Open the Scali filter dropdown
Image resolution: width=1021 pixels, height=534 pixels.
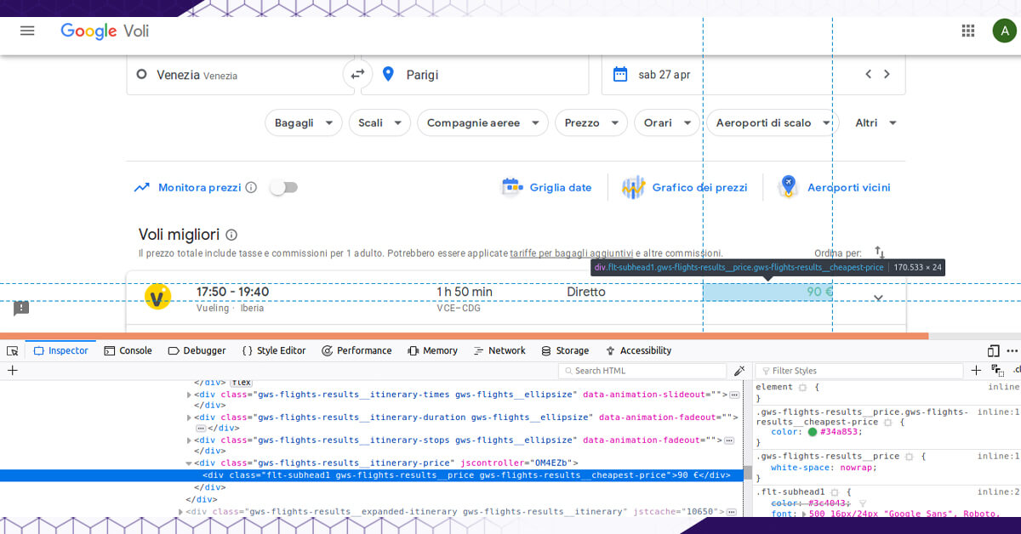tap(379, 122)
